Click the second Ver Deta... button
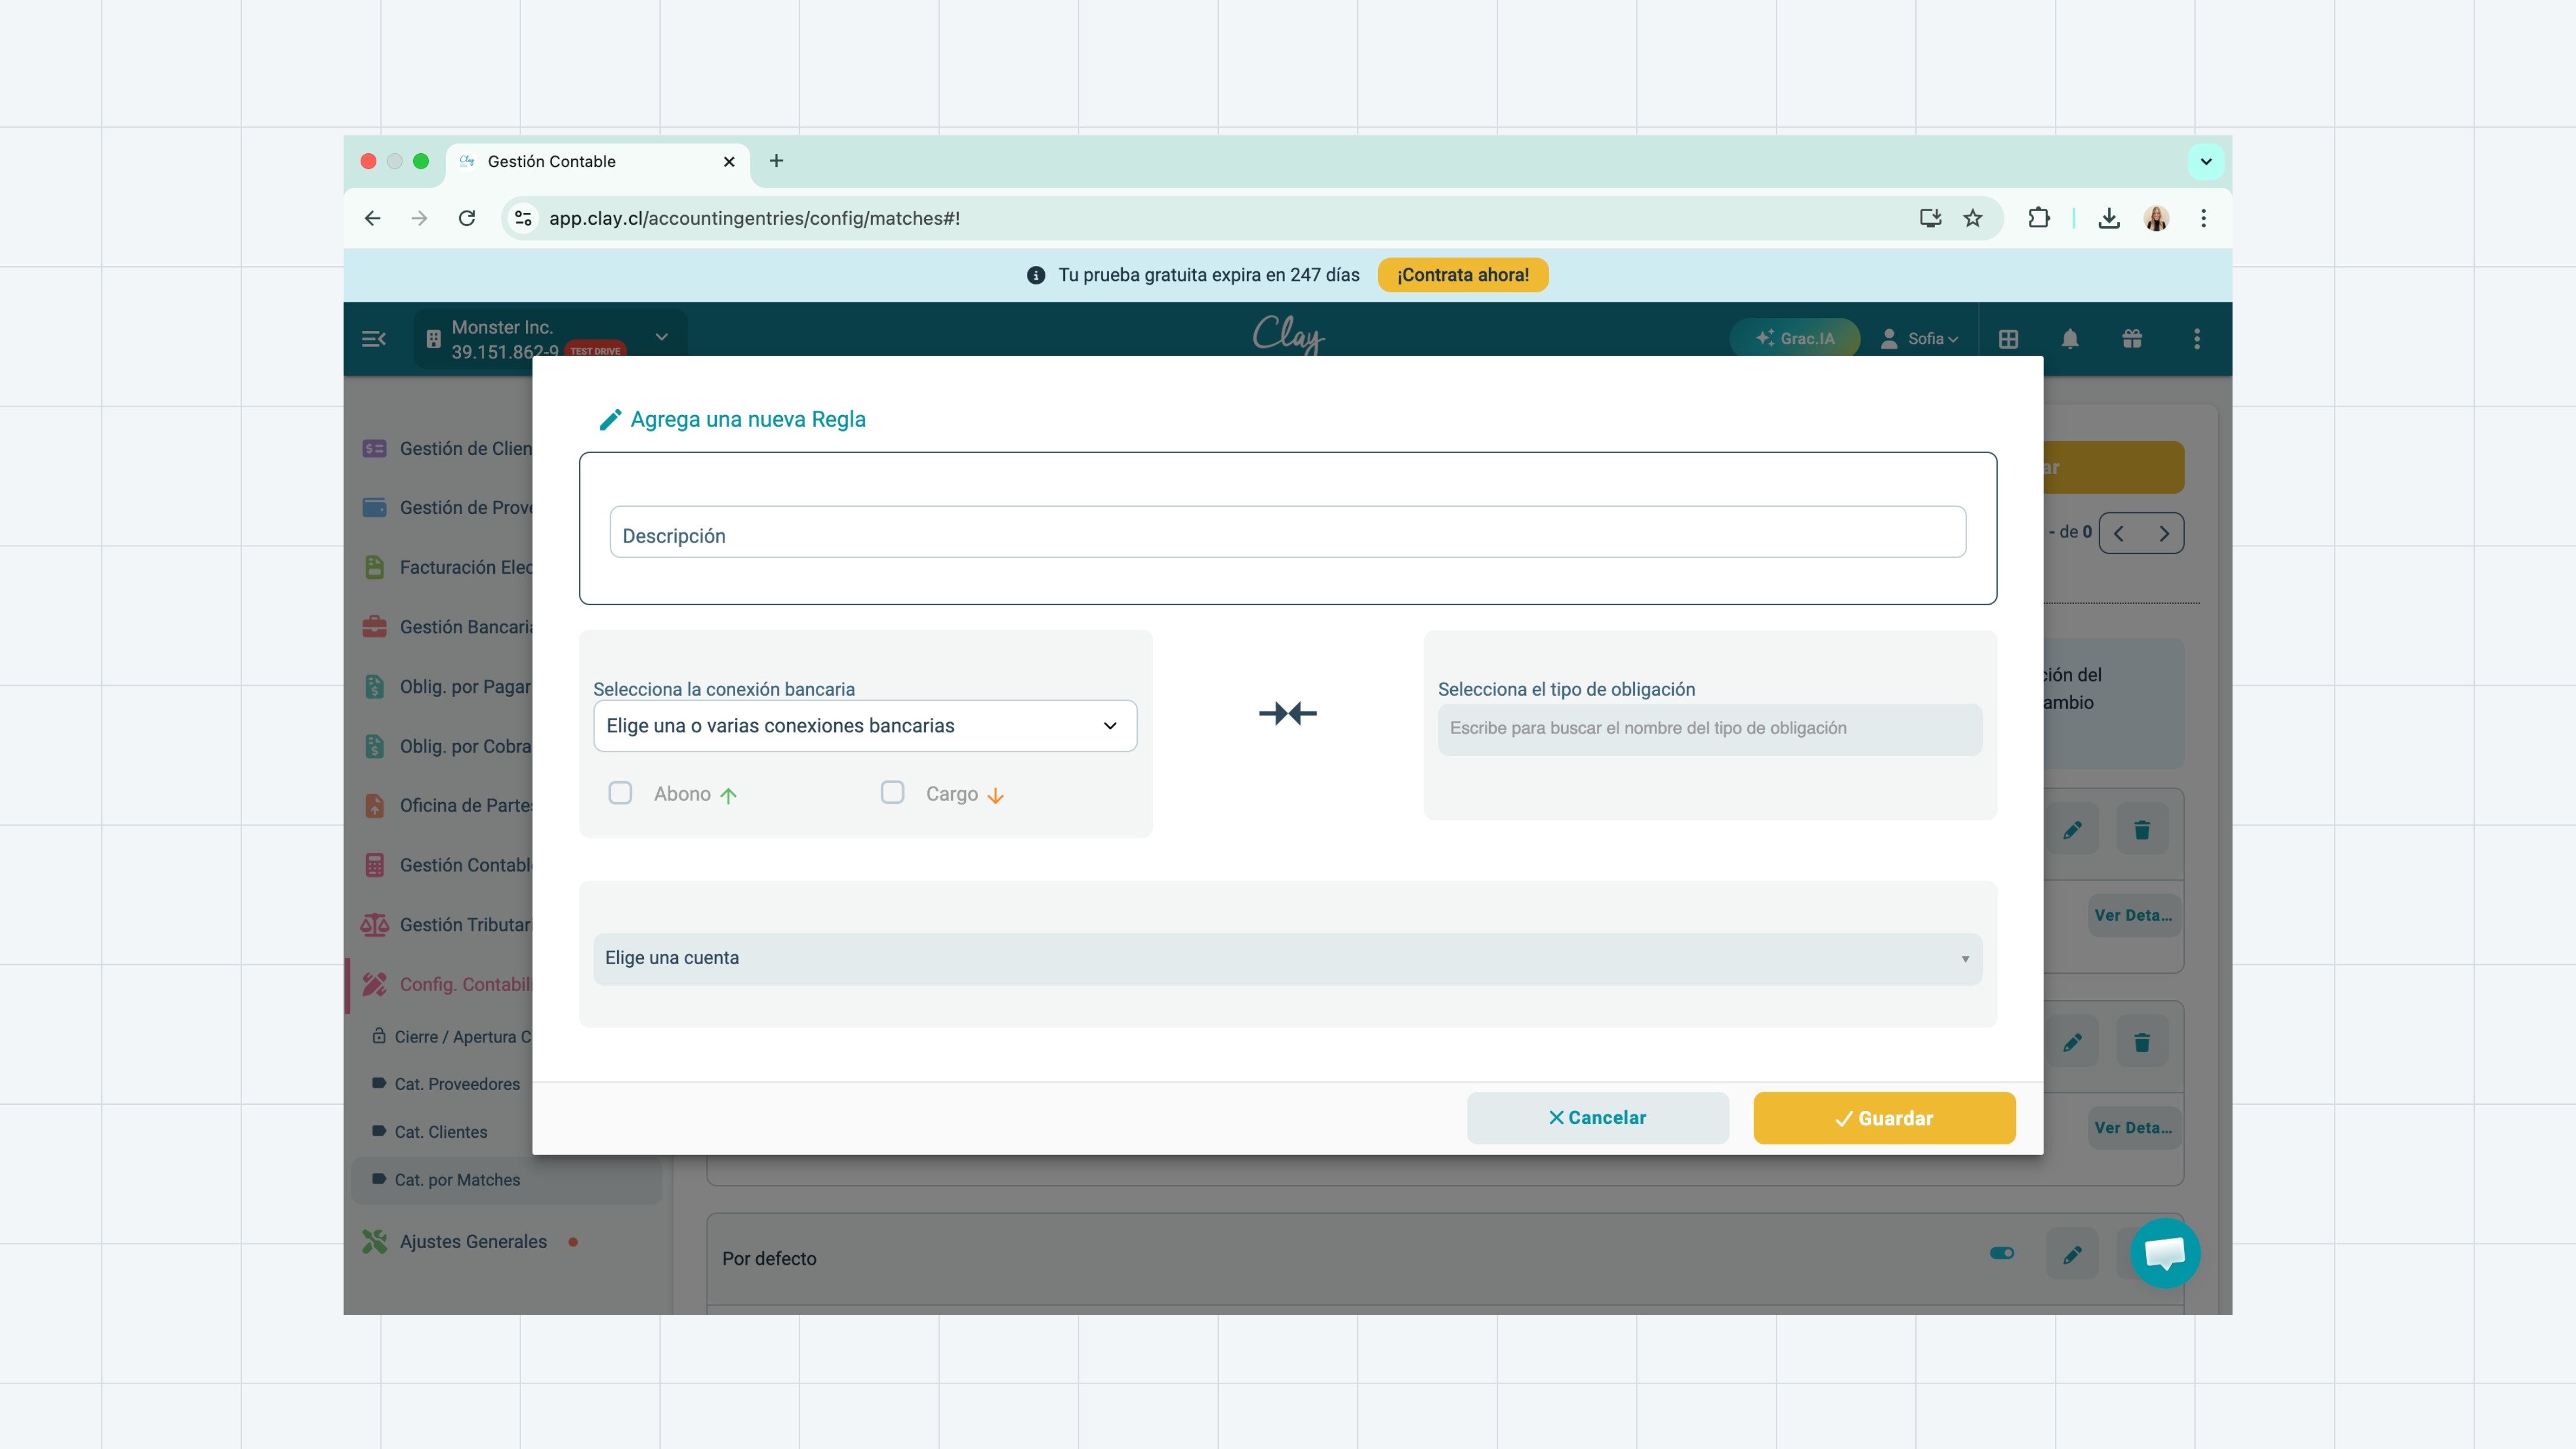The height and width of the screenshot is (1449, 2576). click(x=2134, y=1127)
